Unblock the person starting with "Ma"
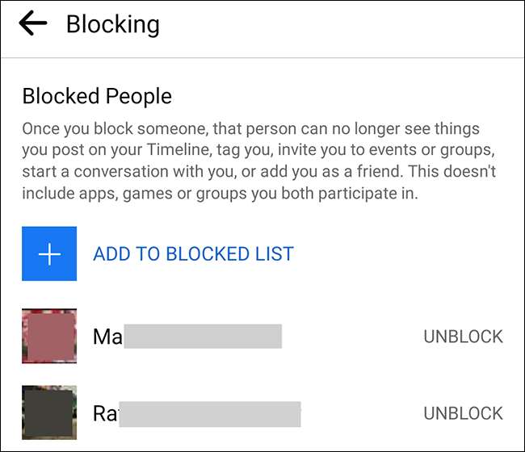Screen dimensions: 525x452 tap(463, 337)
